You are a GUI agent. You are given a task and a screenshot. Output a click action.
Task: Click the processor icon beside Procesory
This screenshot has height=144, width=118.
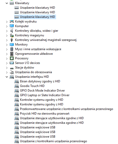[12, 58]
